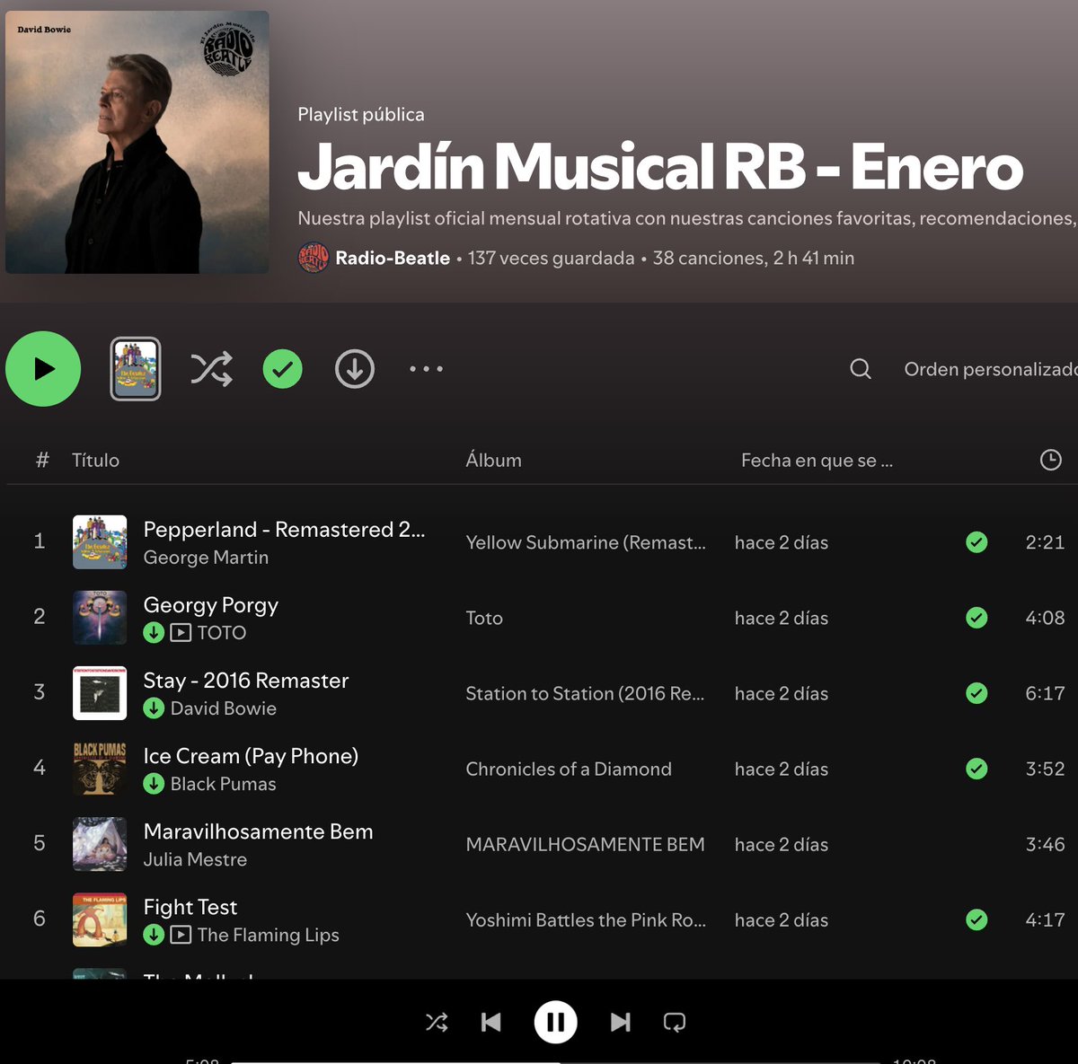This screenshot has height=1064, width=1078.
Task: Click downloaded arrow icon on Fight Test row
Action: [154, 935]
